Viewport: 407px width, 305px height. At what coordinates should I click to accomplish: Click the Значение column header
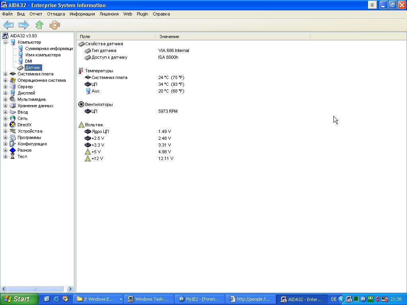point(233,37)
